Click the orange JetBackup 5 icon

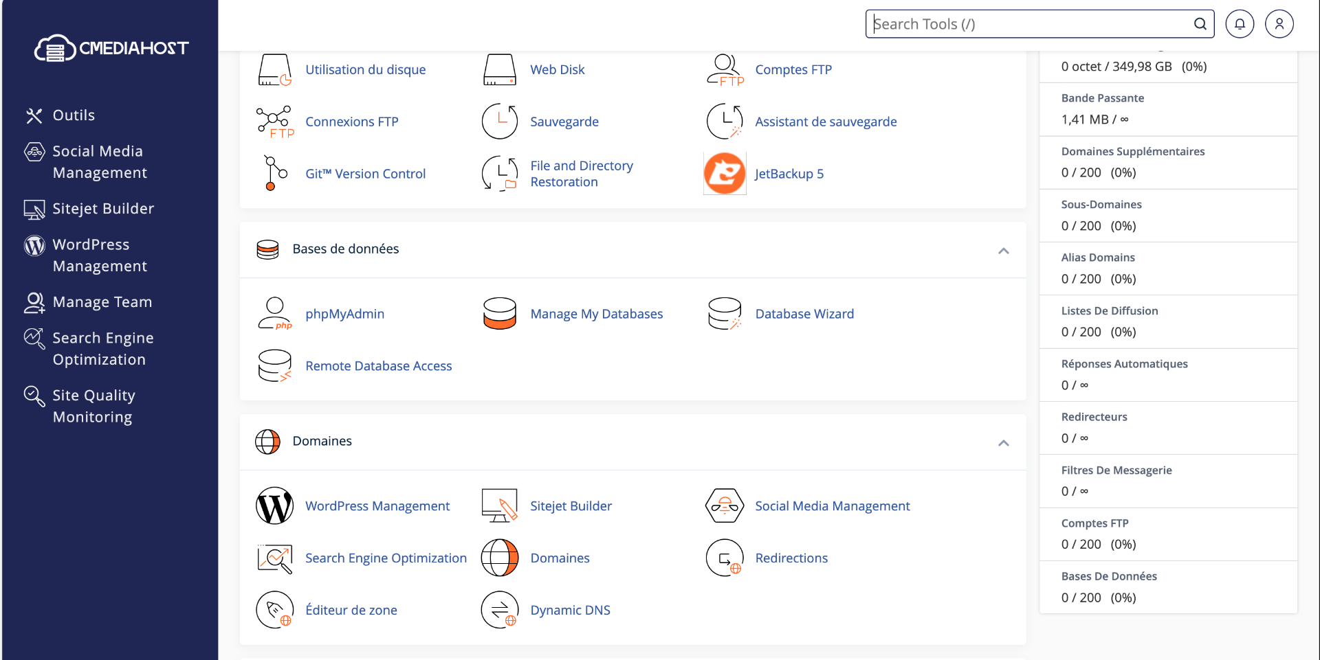(x=725, y=173)
